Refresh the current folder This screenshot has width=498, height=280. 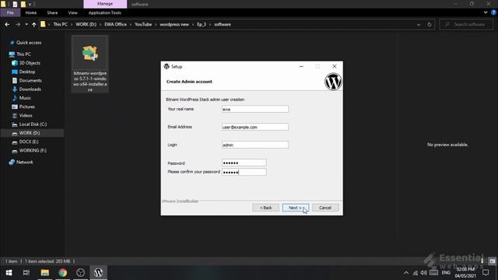click(430, 24)
